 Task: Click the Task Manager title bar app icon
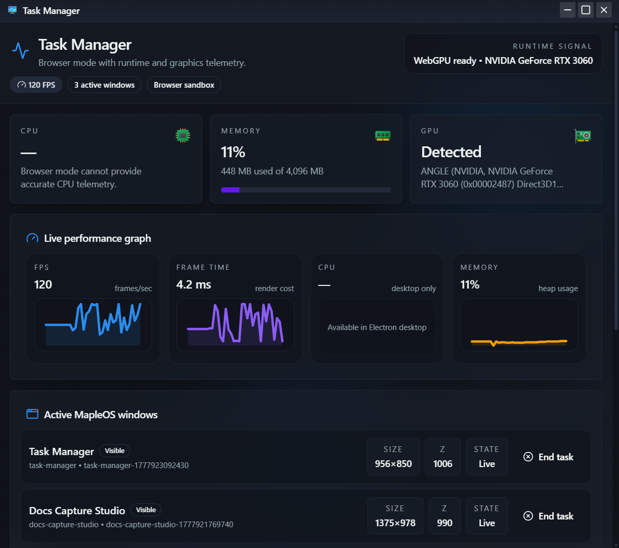pos(12,10)
